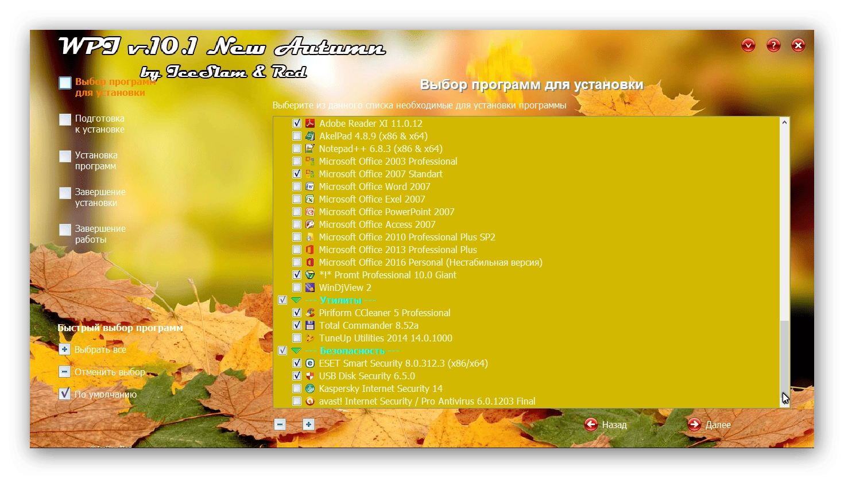Viewport: 844px width, 478px height.
Task: Click the Promt Professional 10.0 icon
Action: coord(310,275)
